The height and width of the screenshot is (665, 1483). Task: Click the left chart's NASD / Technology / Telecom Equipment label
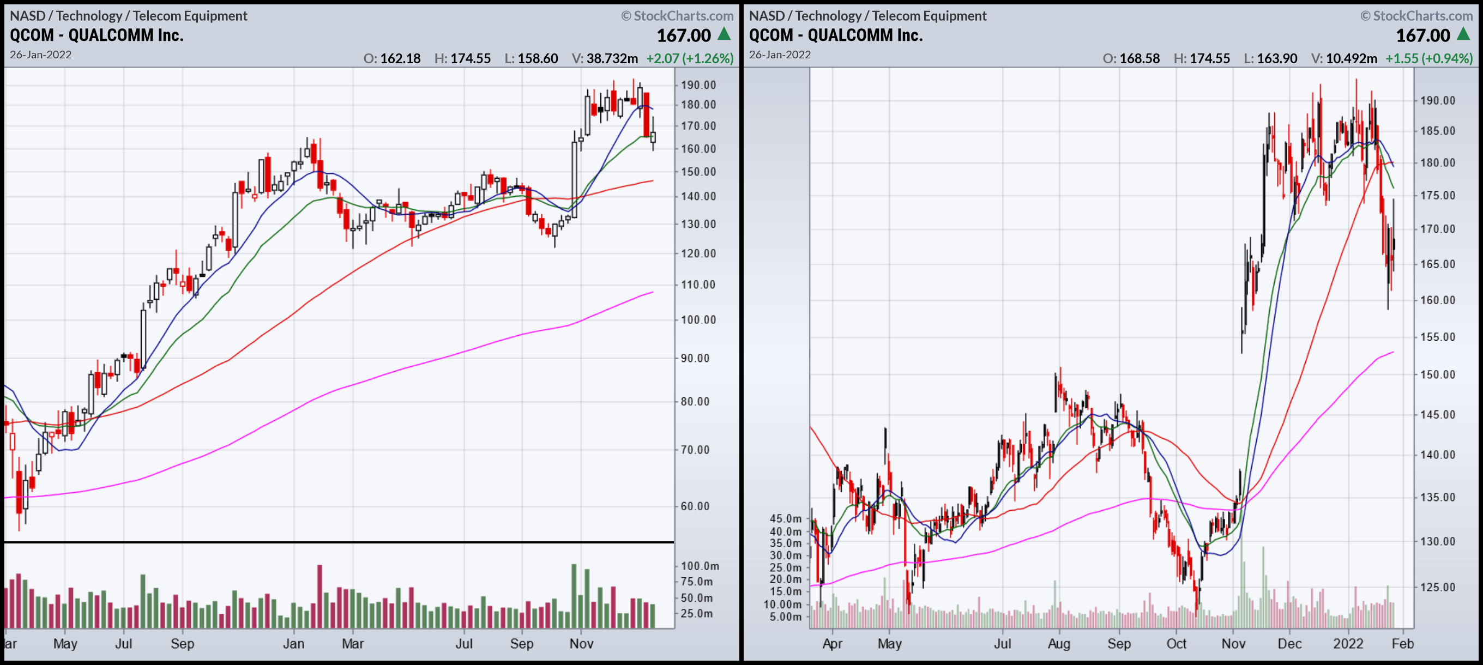[128, 16]
